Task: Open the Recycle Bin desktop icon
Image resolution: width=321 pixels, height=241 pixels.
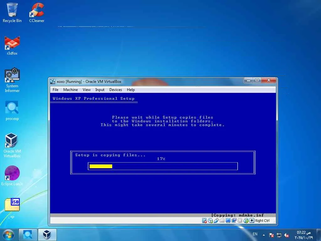Action: [12, 12]
